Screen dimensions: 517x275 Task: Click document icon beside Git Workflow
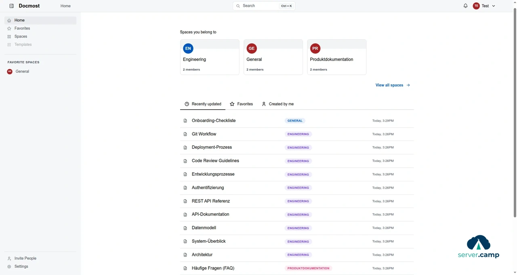185,134
